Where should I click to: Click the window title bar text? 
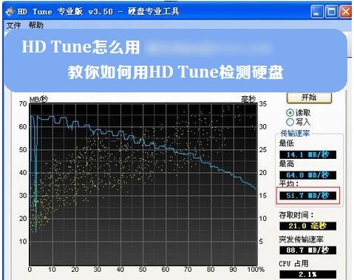pyautogui.click(x=98, y=12)
